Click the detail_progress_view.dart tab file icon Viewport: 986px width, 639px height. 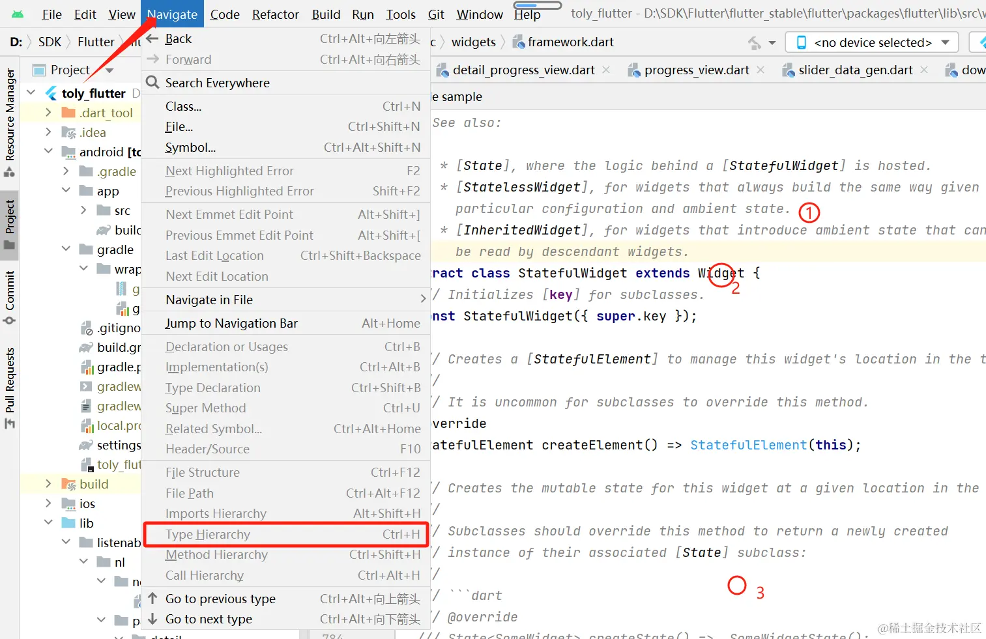[442, 70]
